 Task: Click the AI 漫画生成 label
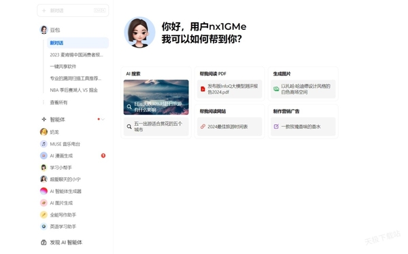[x=61, y=156]
